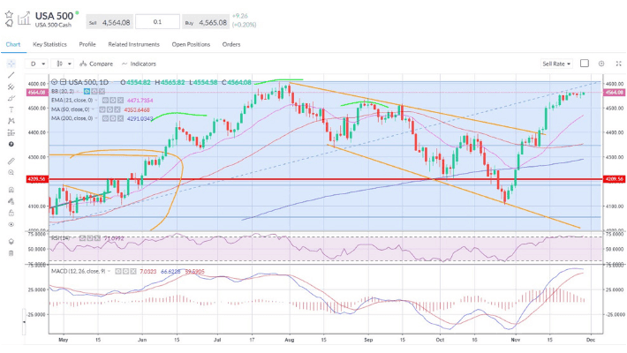Expand the MACD (12, 26, close, 9) options arrow
Image resolution: width=627 pixels, height=353 pixels.
pyautogui.click(x=110, y=272)
